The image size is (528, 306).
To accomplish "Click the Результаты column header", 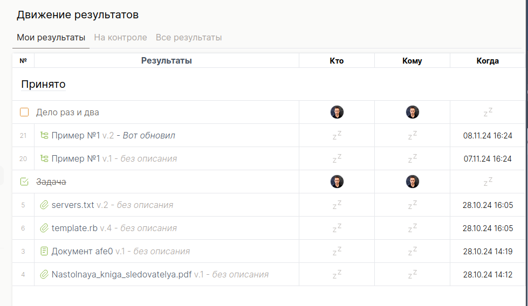I will [x=166, y=60].
